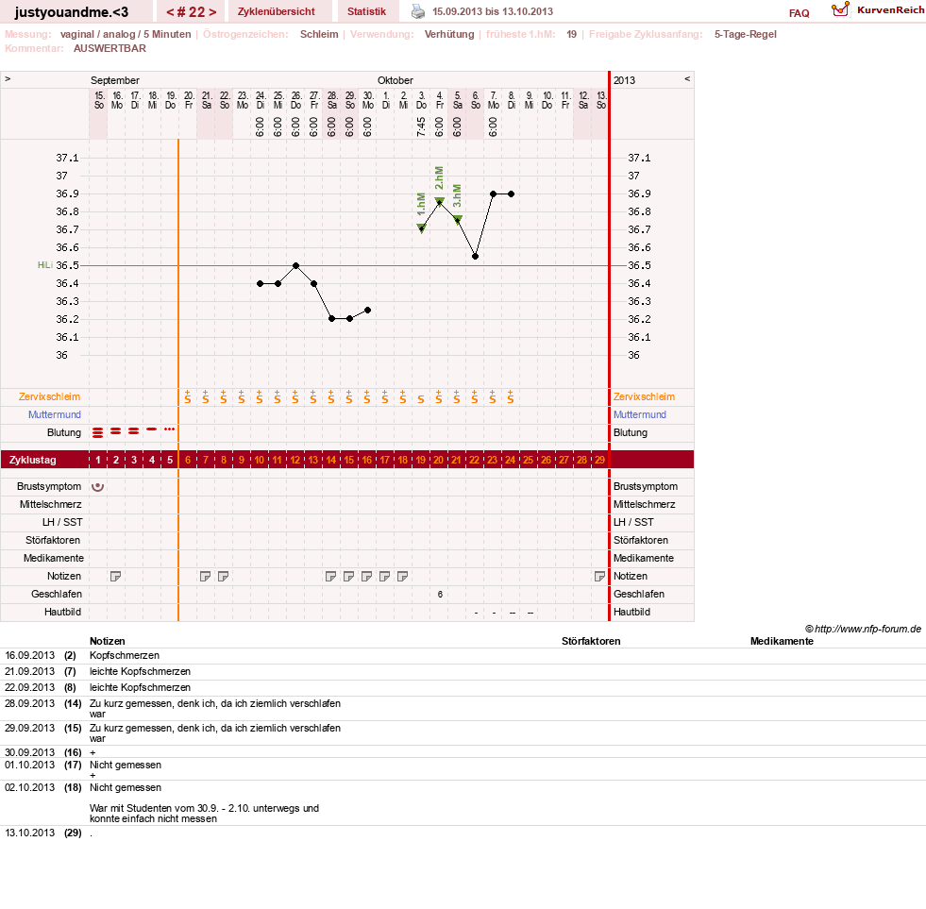
Task: Click the Geschlafen value 6 on day 20
Action: tap(440, 595)
